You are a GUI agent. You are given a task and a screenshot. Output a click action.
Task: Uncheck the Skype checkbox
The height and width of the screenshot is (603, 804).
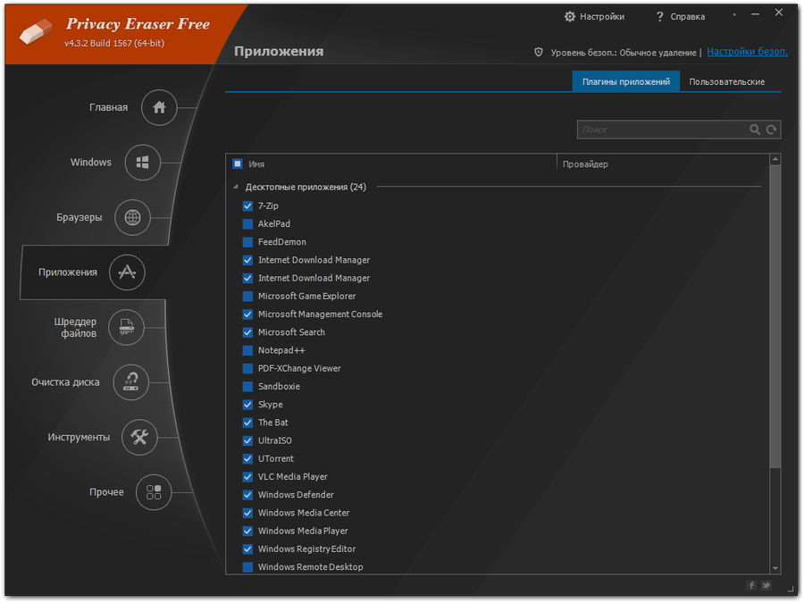247,405
